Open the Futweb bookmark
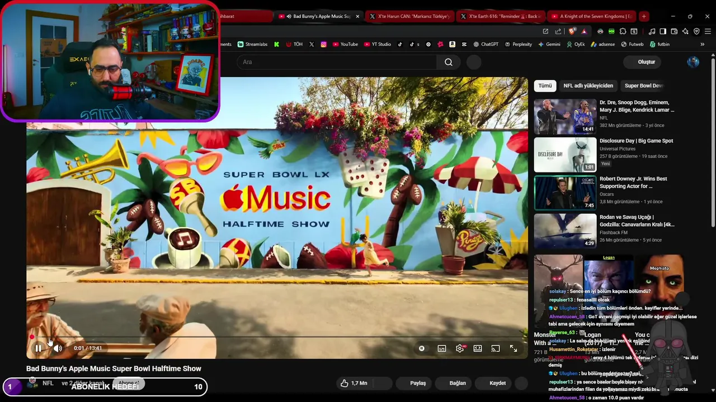 [632, 44]
